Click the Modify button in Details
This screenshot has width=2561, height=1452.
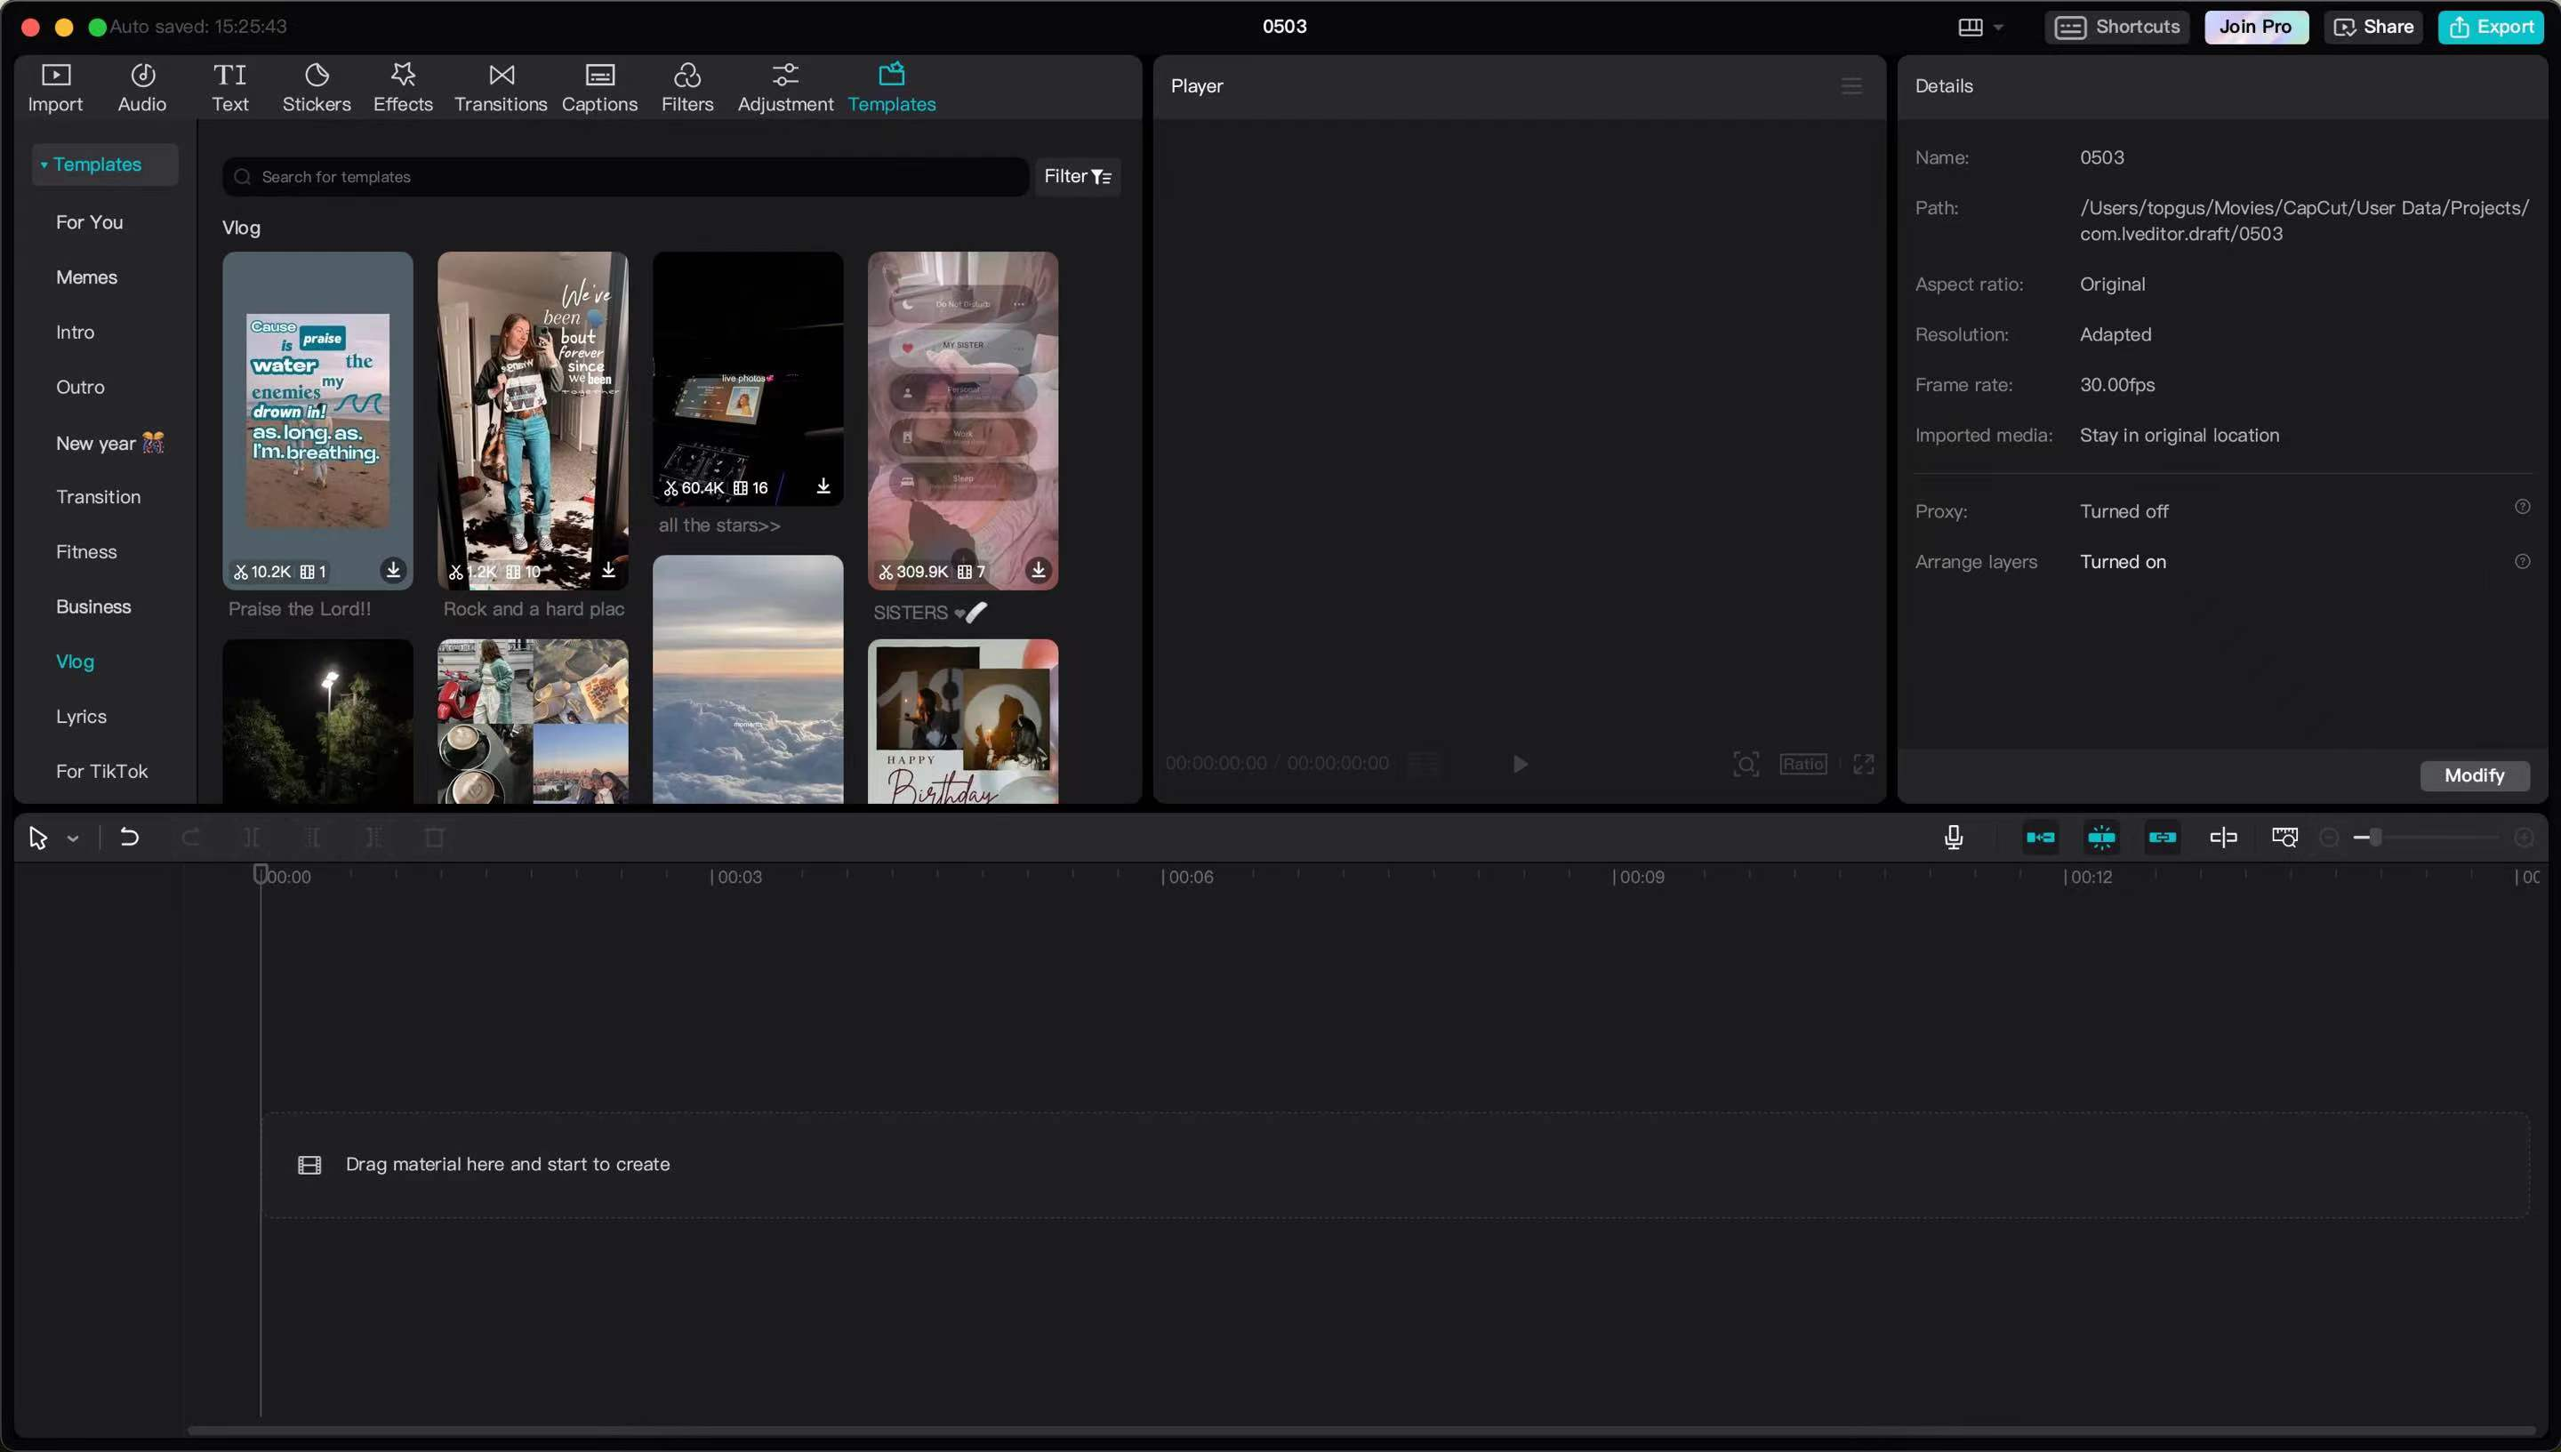pyautogui.click(x=2473, y=774)
